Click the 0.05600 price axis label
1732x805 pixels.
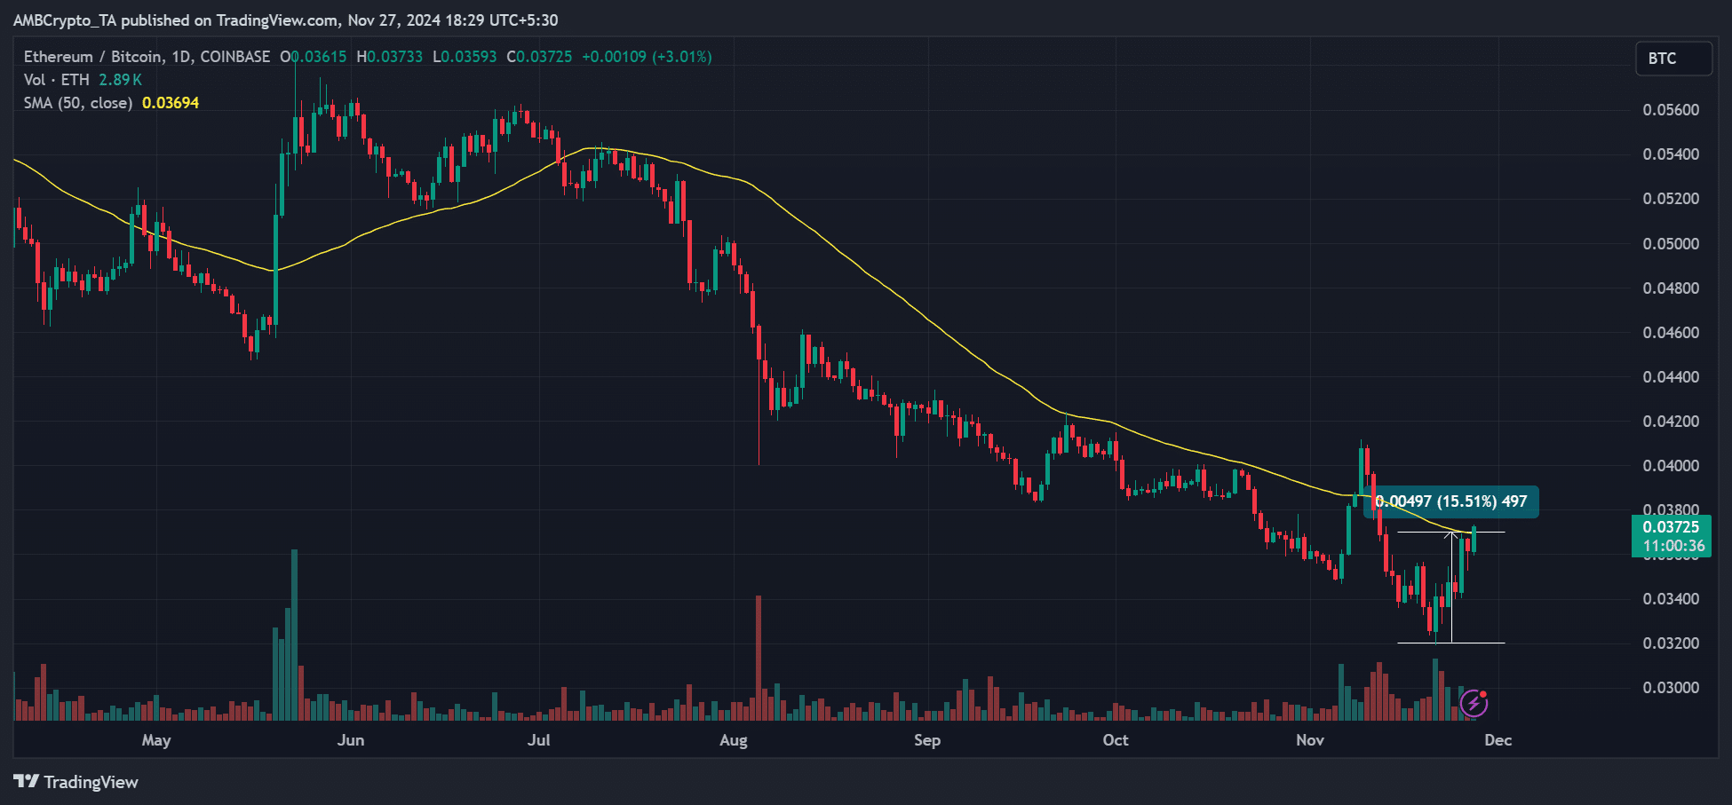[1671, 110]
